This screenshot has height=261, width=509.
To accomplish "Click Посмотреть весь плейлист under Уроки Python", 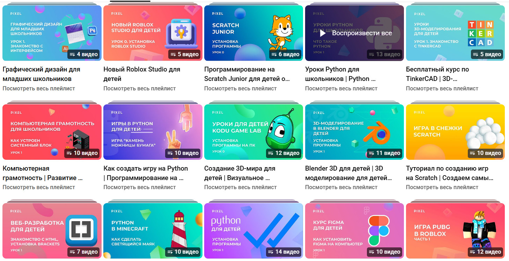I will click(341, 89).
